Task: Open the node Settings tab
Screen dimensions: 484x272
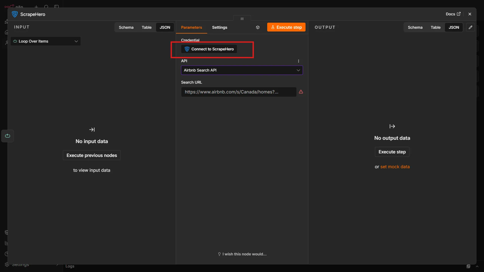Action: (220, 27)
